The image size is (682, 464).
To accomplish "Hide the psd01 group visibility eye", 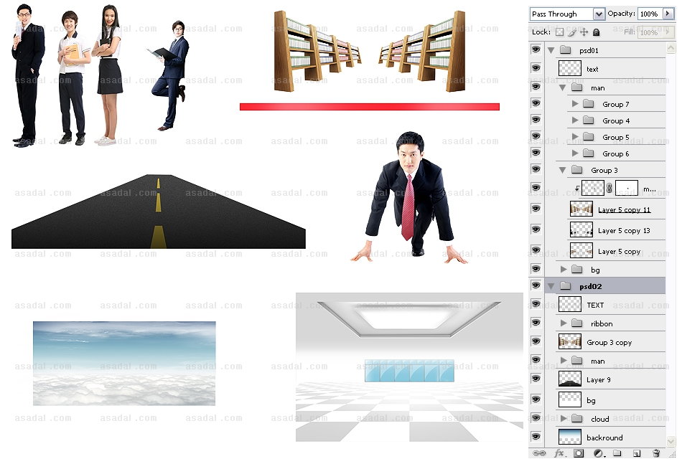I will point(536,50).
